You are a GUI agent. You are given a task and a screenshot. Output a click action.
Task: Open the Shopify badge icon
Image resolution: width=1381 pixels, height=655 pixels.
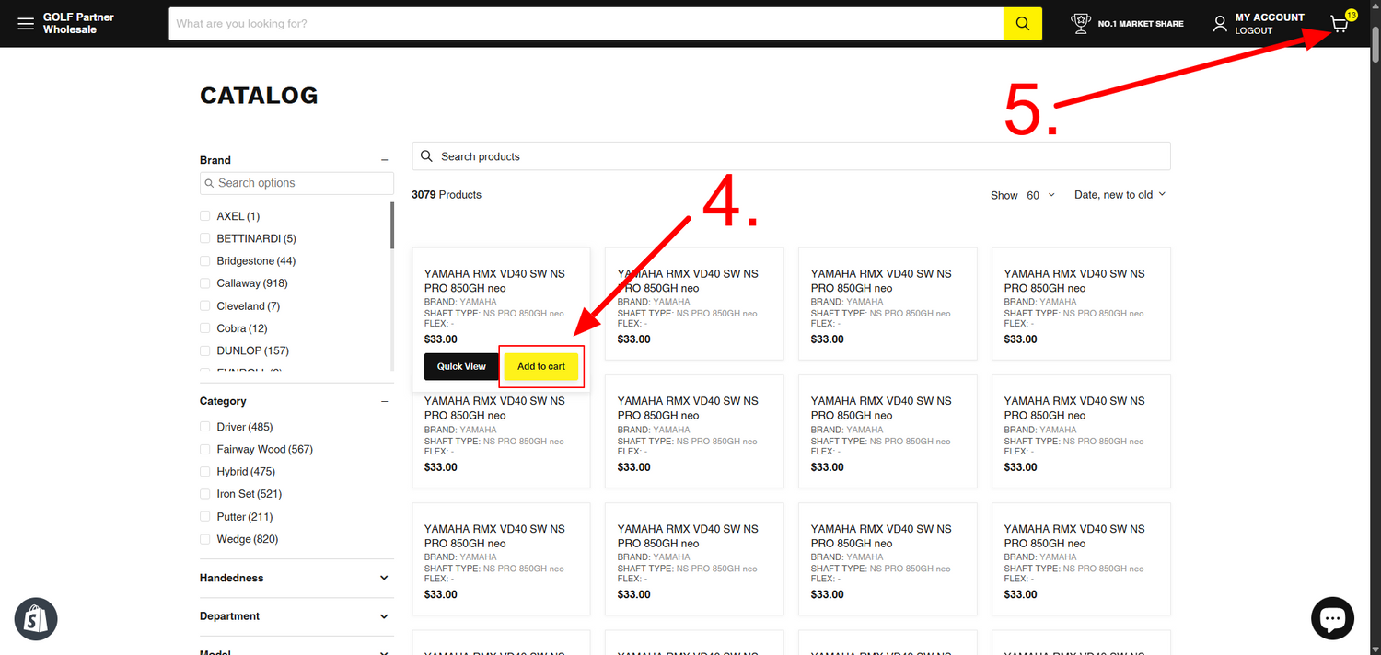tap(36, 619)
